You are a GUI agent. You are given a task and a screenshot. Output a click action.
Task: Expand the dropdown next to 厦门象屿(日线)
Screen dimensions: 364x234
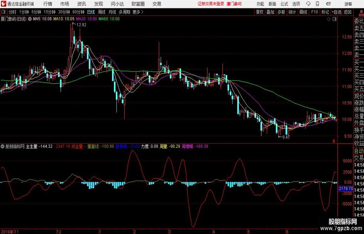coord(30,19)
